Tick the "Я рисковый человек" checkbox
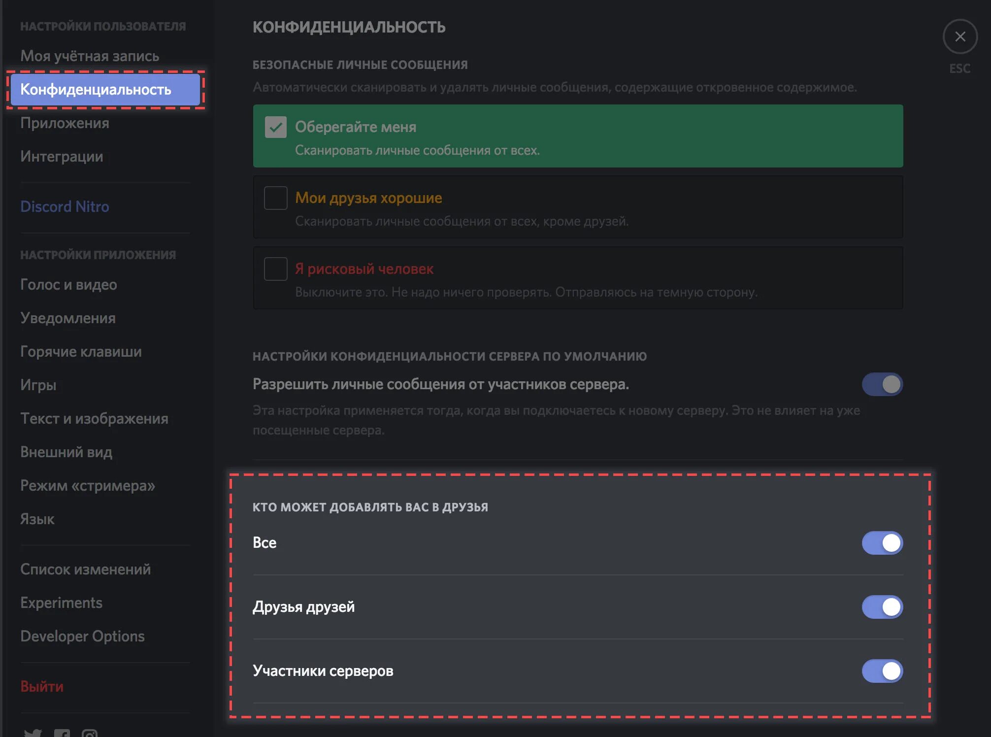Screen dimensions: 991x737 (x=276, y=269)
